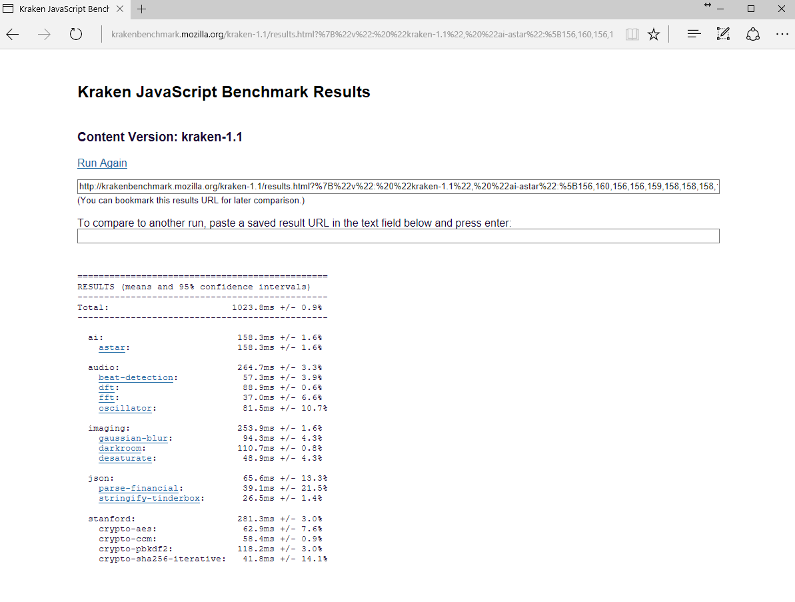Click the forward navigation arrow
This screenshot has width=795, height=602.
[x=44, y=35]
